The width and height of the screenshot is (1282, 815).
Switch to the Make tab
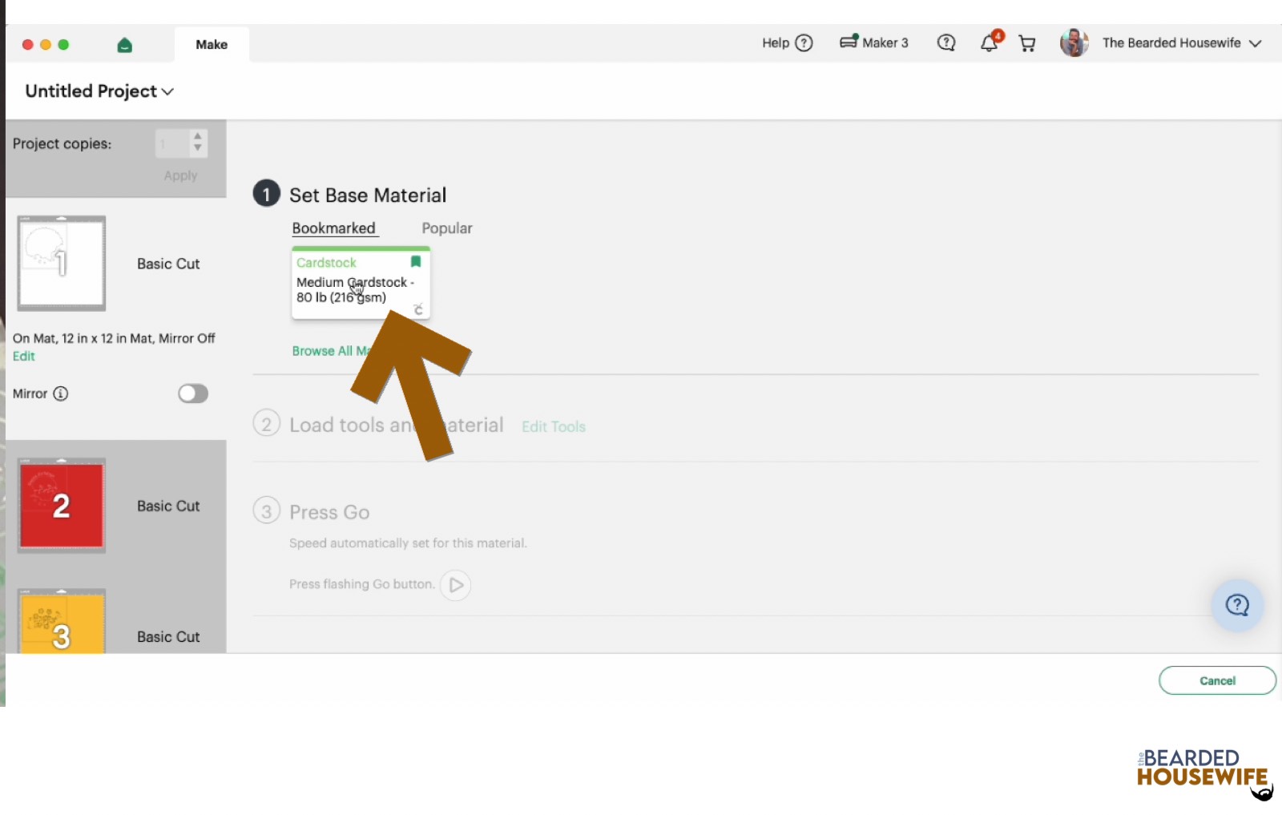[x=212, y=45]
